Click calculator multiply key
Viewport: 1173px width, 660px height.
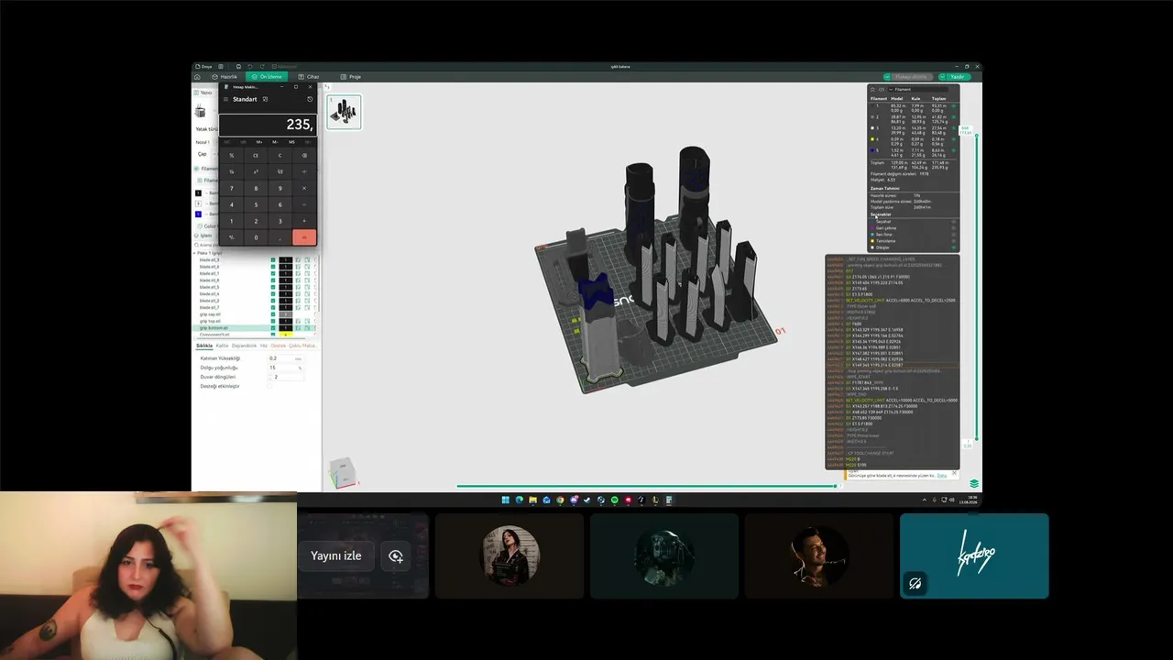point(304,188)
